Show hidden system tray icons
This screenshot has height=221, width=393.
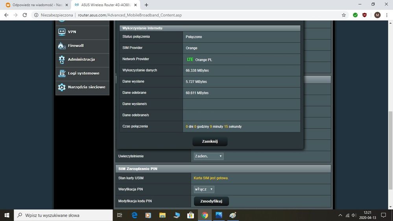pyautogui.click(x=340, y=215)
